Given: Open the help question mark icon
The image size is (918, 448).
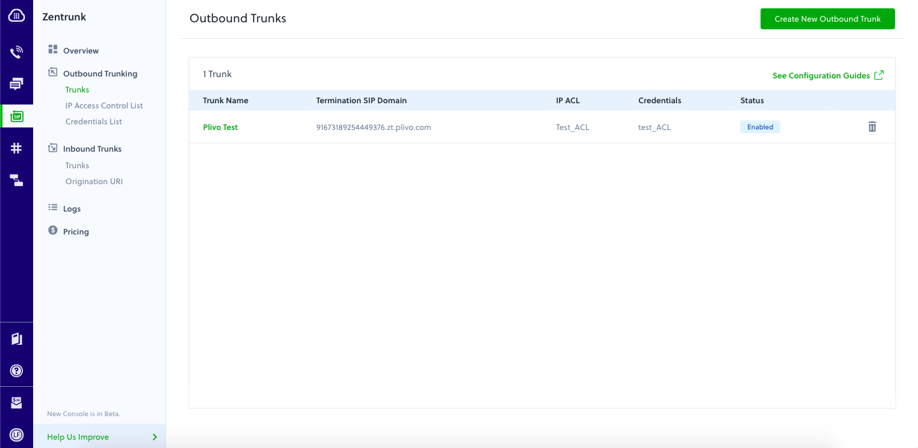Looking at the screenshot, I should coord(17,370).
